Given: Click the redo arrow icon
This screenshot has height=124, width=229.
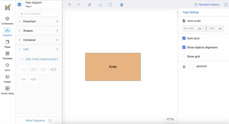Looking at the screenshot, I should click(79, 5).
